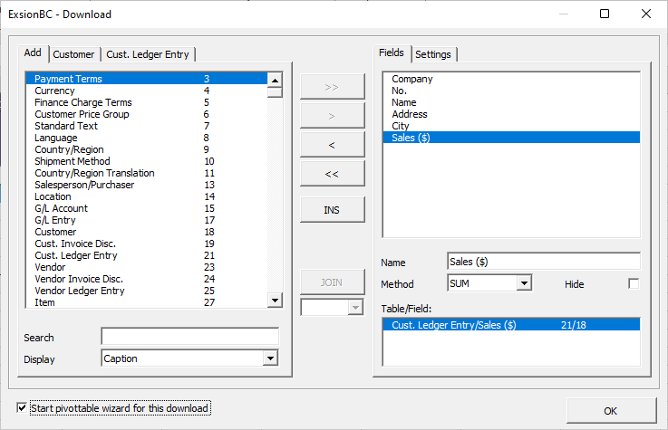Click the add single (>) button
The width and height of the screenshot is (668, 430).
tap(333, 116)
